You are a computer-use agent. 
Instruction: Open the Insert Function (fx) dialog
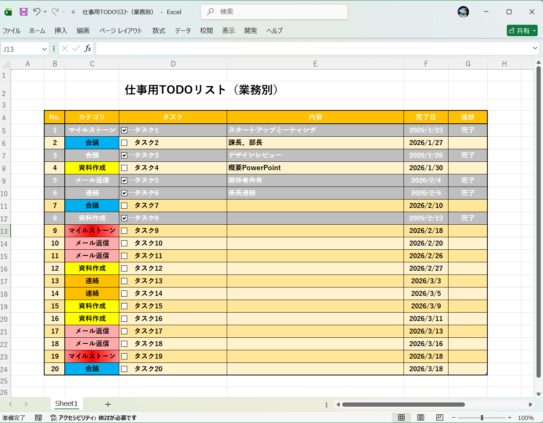[88, 48]
